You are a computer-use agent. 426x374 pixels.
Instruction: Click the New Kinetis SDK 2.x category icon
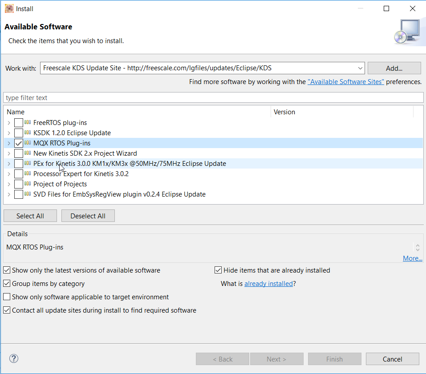[x=28, y=153]
